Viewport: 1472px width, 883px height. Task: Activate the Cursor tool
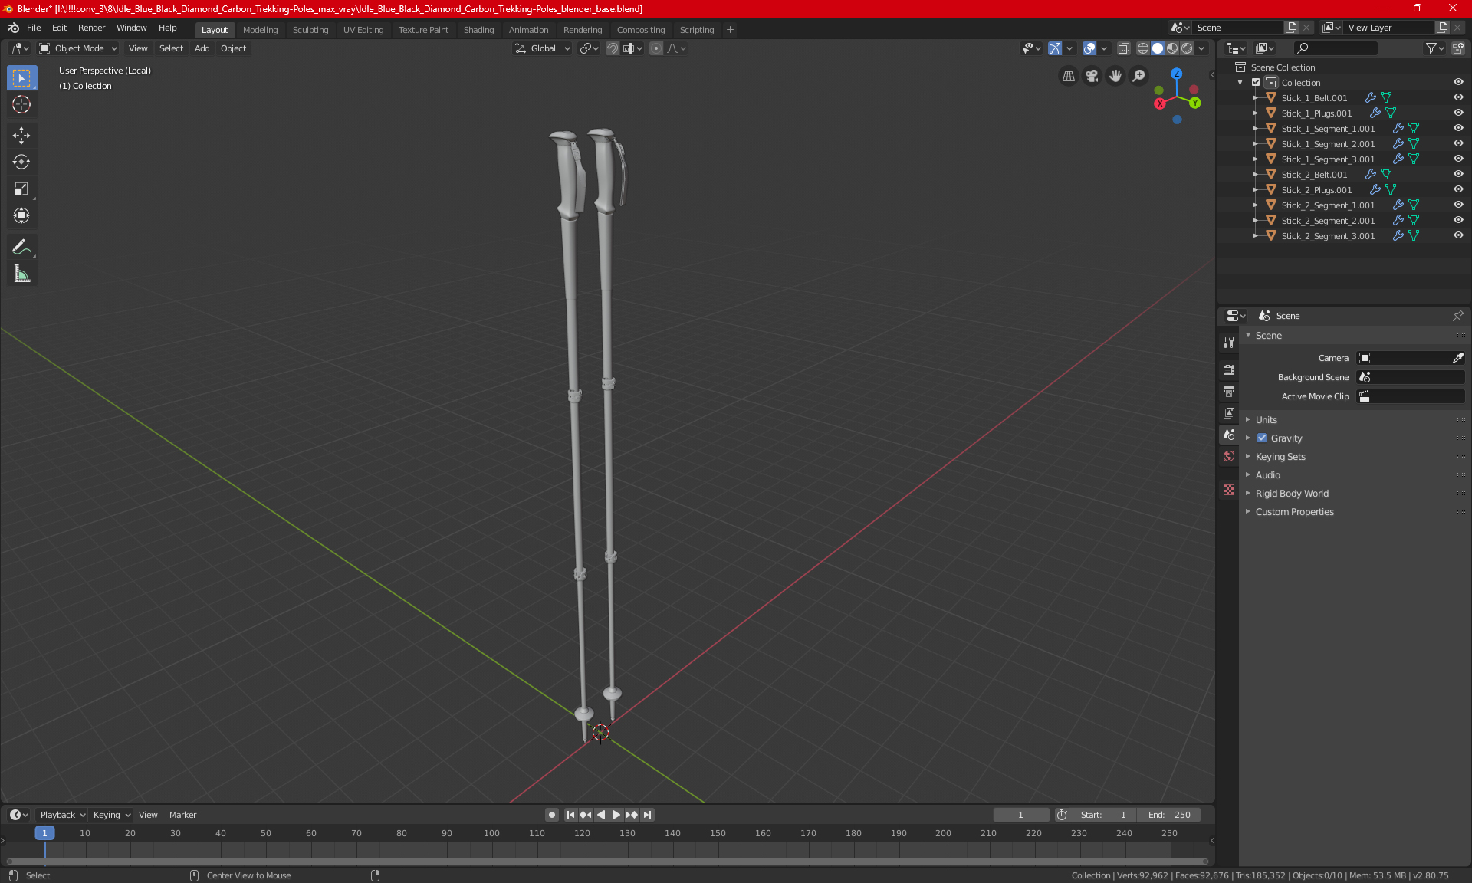(x=21, y=105)
